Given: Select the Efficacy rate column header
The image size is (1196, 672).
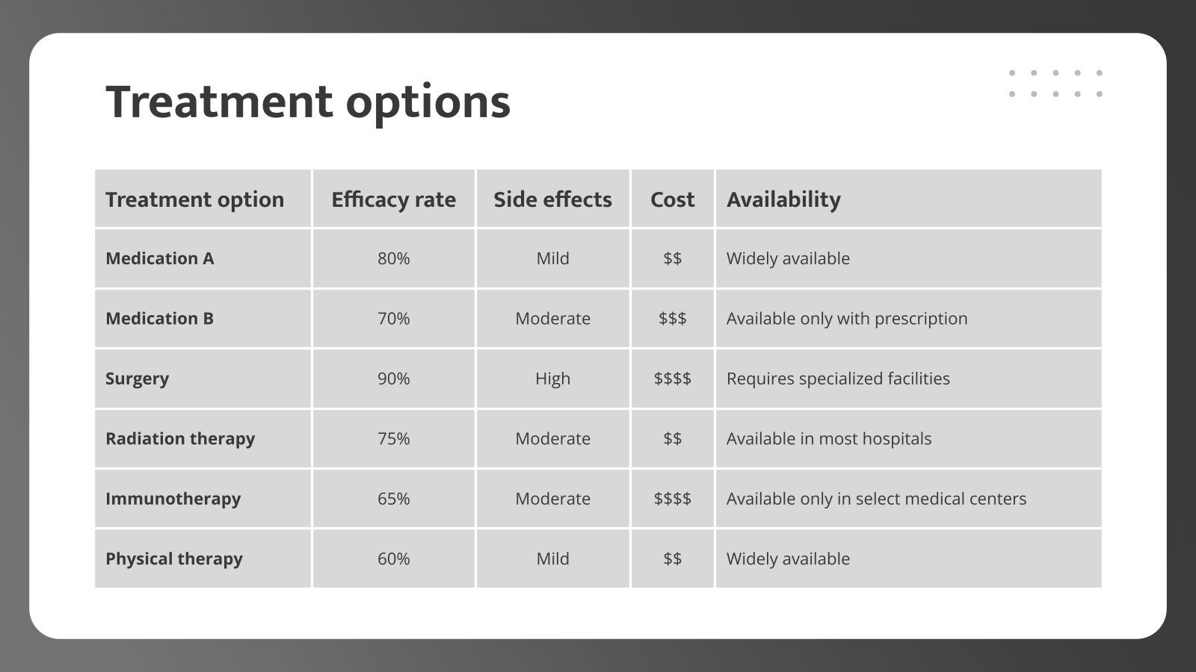Looking at the screenshot, I should pyautogui.click(x=393, y=199).
